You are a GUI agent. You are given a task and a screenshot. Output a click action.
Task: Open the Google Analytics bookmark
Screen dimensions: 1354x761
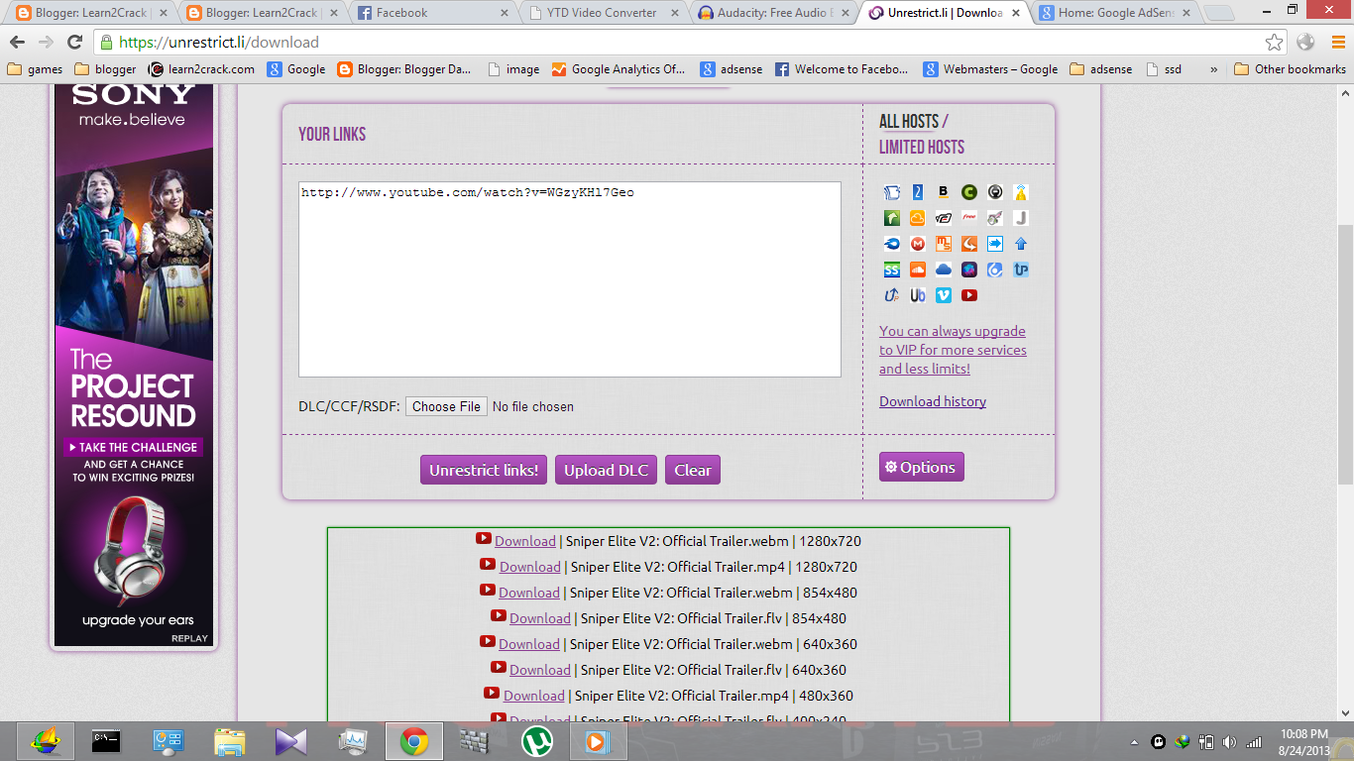(619, 69)
